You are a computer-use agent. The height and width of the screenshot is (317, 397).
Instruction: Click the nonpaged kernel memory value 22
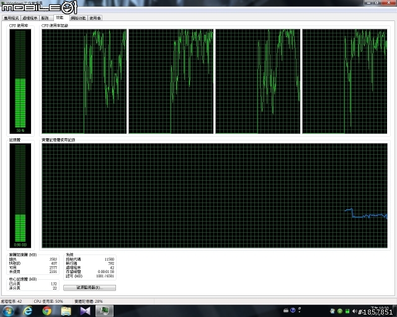click(x=55, y=288)
